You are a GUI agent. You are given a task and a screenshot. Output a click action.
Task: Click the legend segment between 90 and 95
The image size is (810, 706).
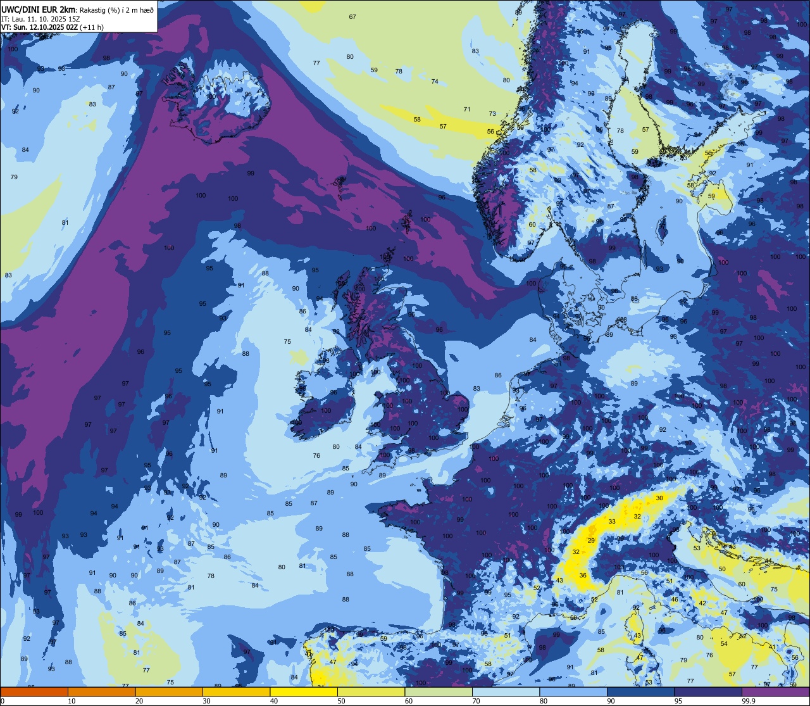click(x=640, y=691)
